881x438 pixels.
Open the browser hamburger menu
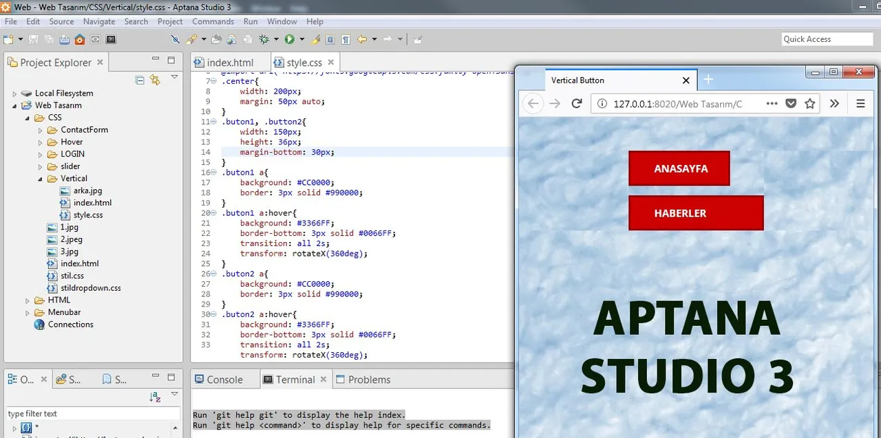pyautogui.click(x=860, y=104)
